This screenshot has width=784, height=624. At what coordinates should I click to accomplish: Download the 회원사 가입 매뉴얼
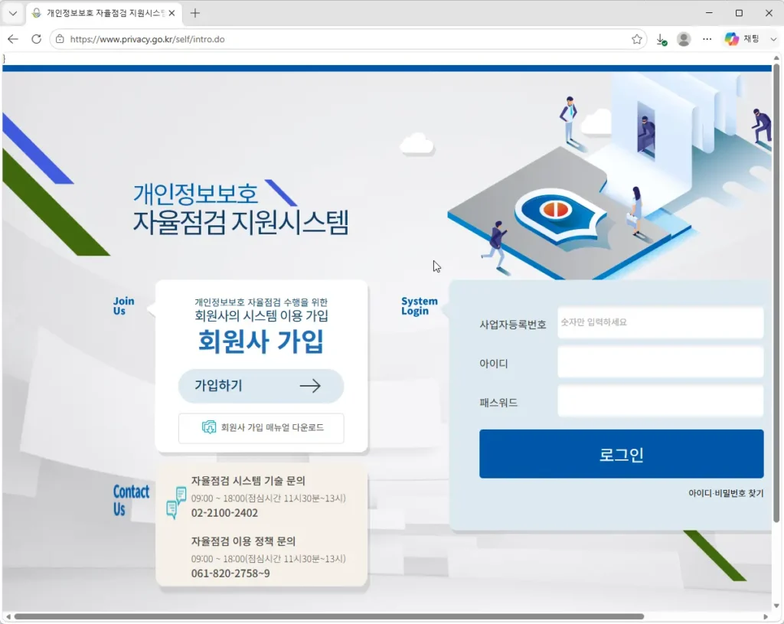click(x=261, y=427)
